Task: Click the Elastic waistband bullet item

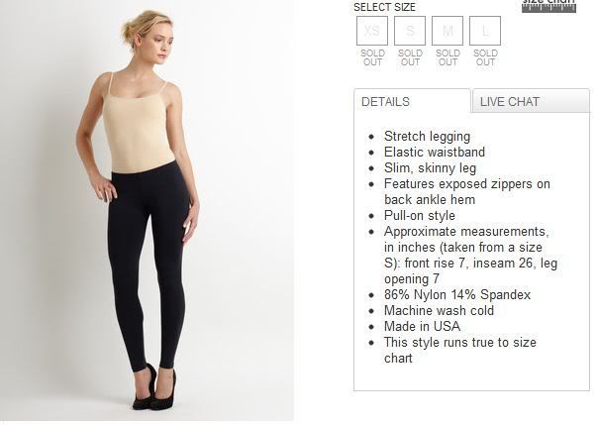Action: coord(435,152)
